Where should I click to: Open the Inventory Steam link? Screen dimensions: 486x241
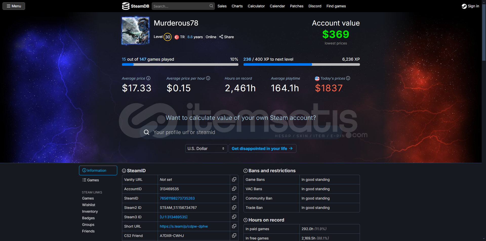90,211
